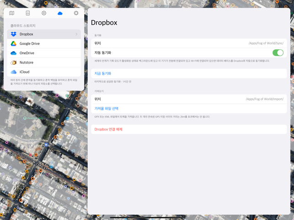Open the Google Drive storage entry
This screenshot has width=294, height=220.
coord(44,44)
